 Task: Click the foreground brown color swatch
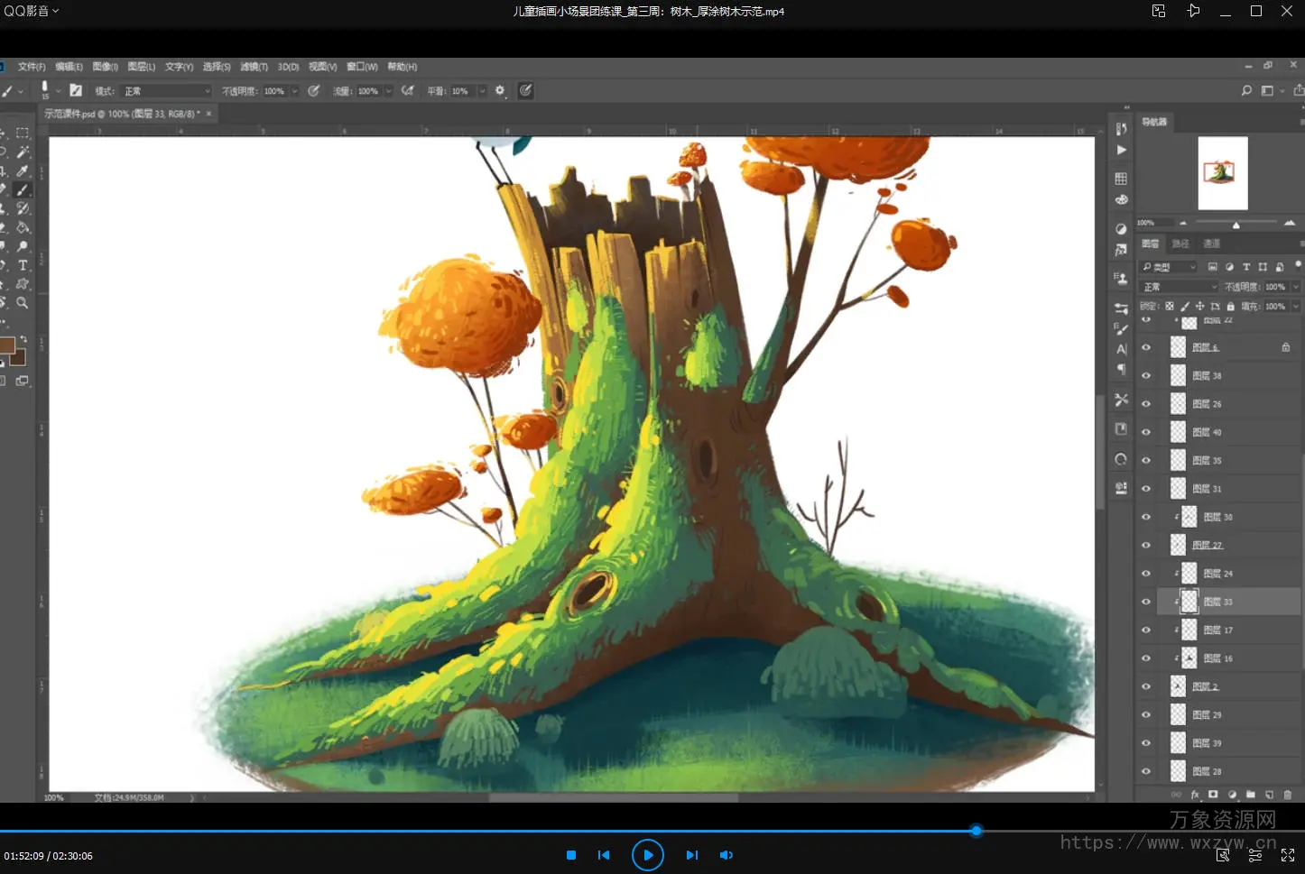click(6, 345)
